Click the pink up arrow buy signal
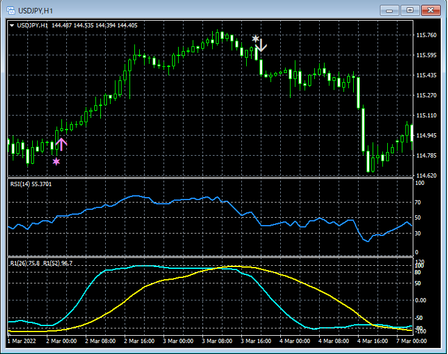Image resolution: width=448 pixels, height=354 pixels. (x=61, y=144)
